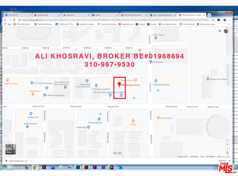Click the red pin at 2801 Slauson Avenue

(119, 84)
